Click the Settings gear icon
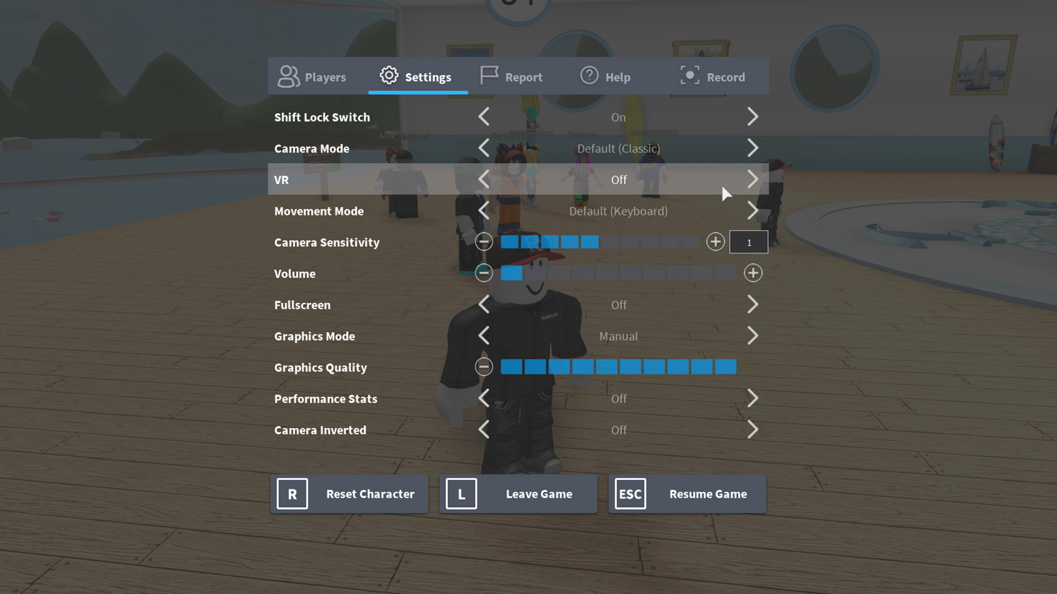Image resolution: width=1057 pixels, height=594 pixels. [x=388, y=76]
